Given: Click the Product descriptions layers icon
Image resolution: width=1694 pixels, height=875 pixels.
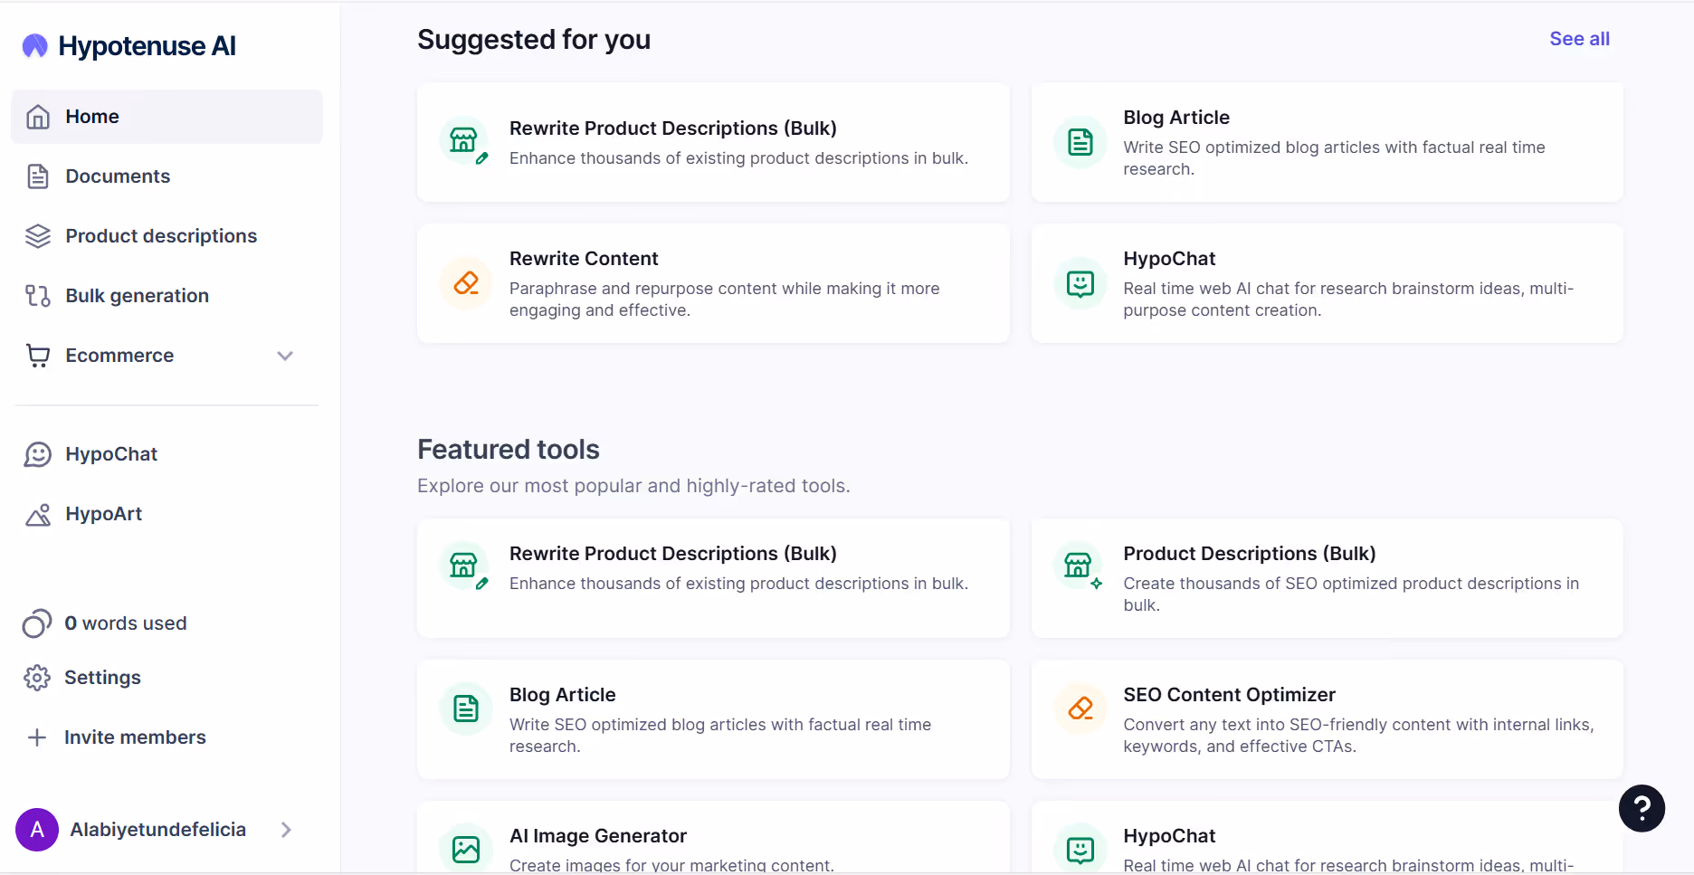Looking at the screenshot, I should pyautogui.click(x=38, y=236).
